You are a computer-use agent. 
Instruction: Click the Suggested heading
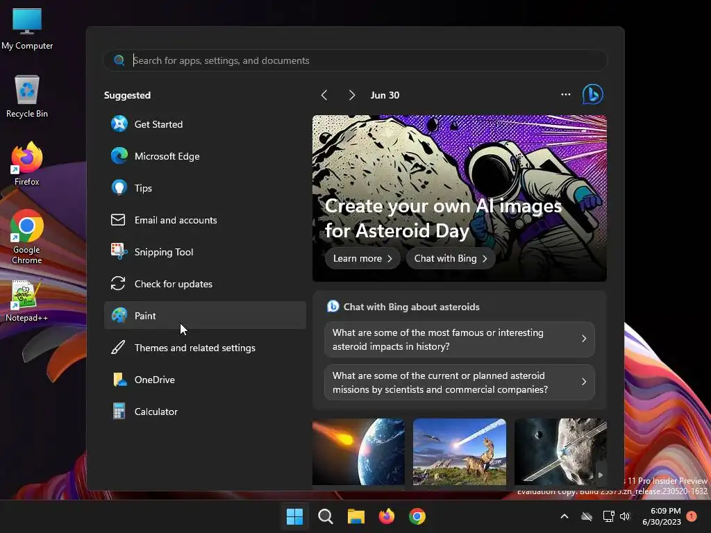[x=128, y=95]
